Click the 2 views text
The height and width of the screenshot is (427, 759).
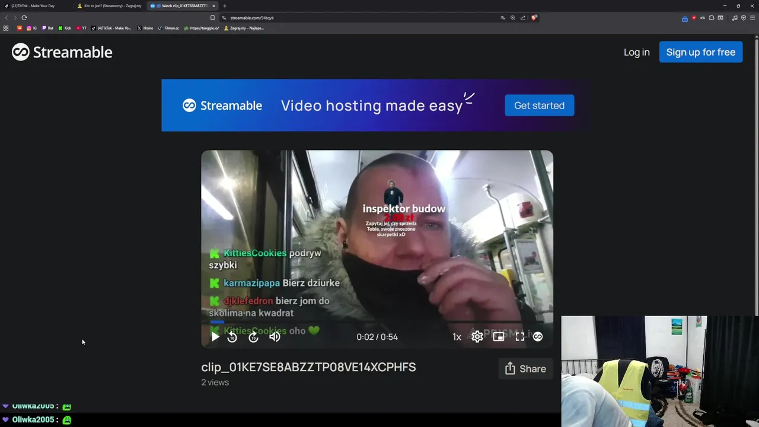pyautogui.click(x=215, y=383)
